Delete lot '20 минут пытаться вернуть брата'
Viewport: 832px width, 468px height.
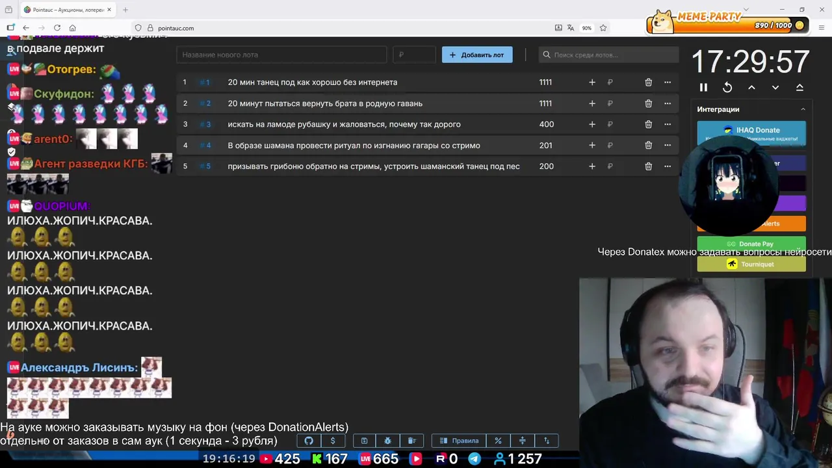coord(648,103)
